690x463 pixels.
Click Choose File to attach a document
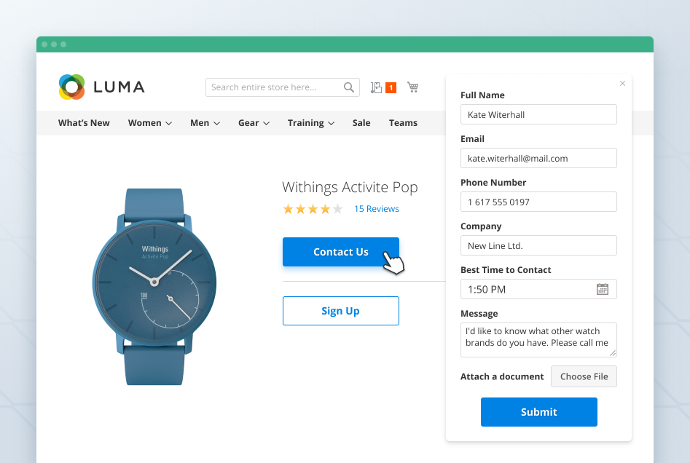point(584,376)
